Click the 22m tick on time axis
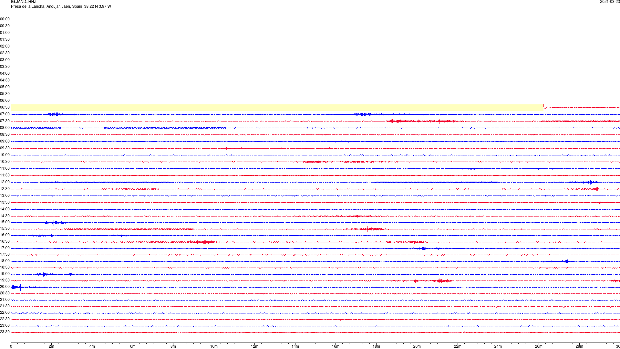 (x=458, y=346)
